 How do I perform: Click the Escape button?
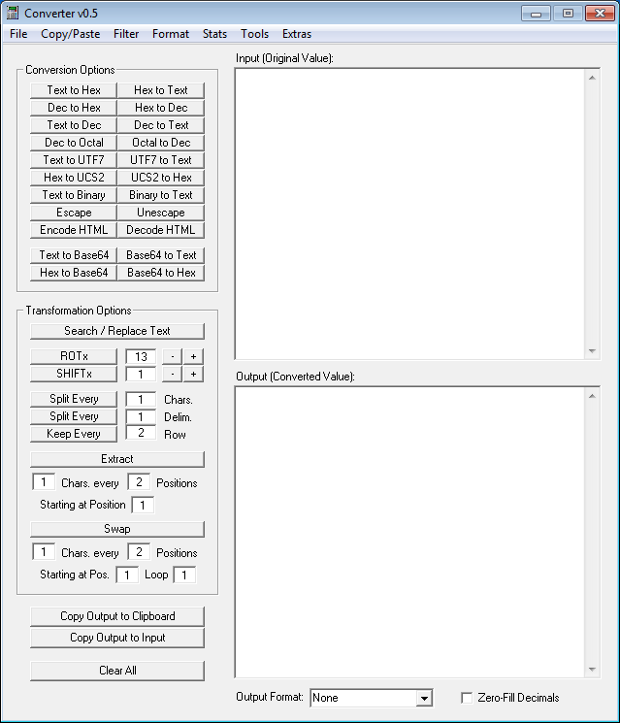(74, 214)
